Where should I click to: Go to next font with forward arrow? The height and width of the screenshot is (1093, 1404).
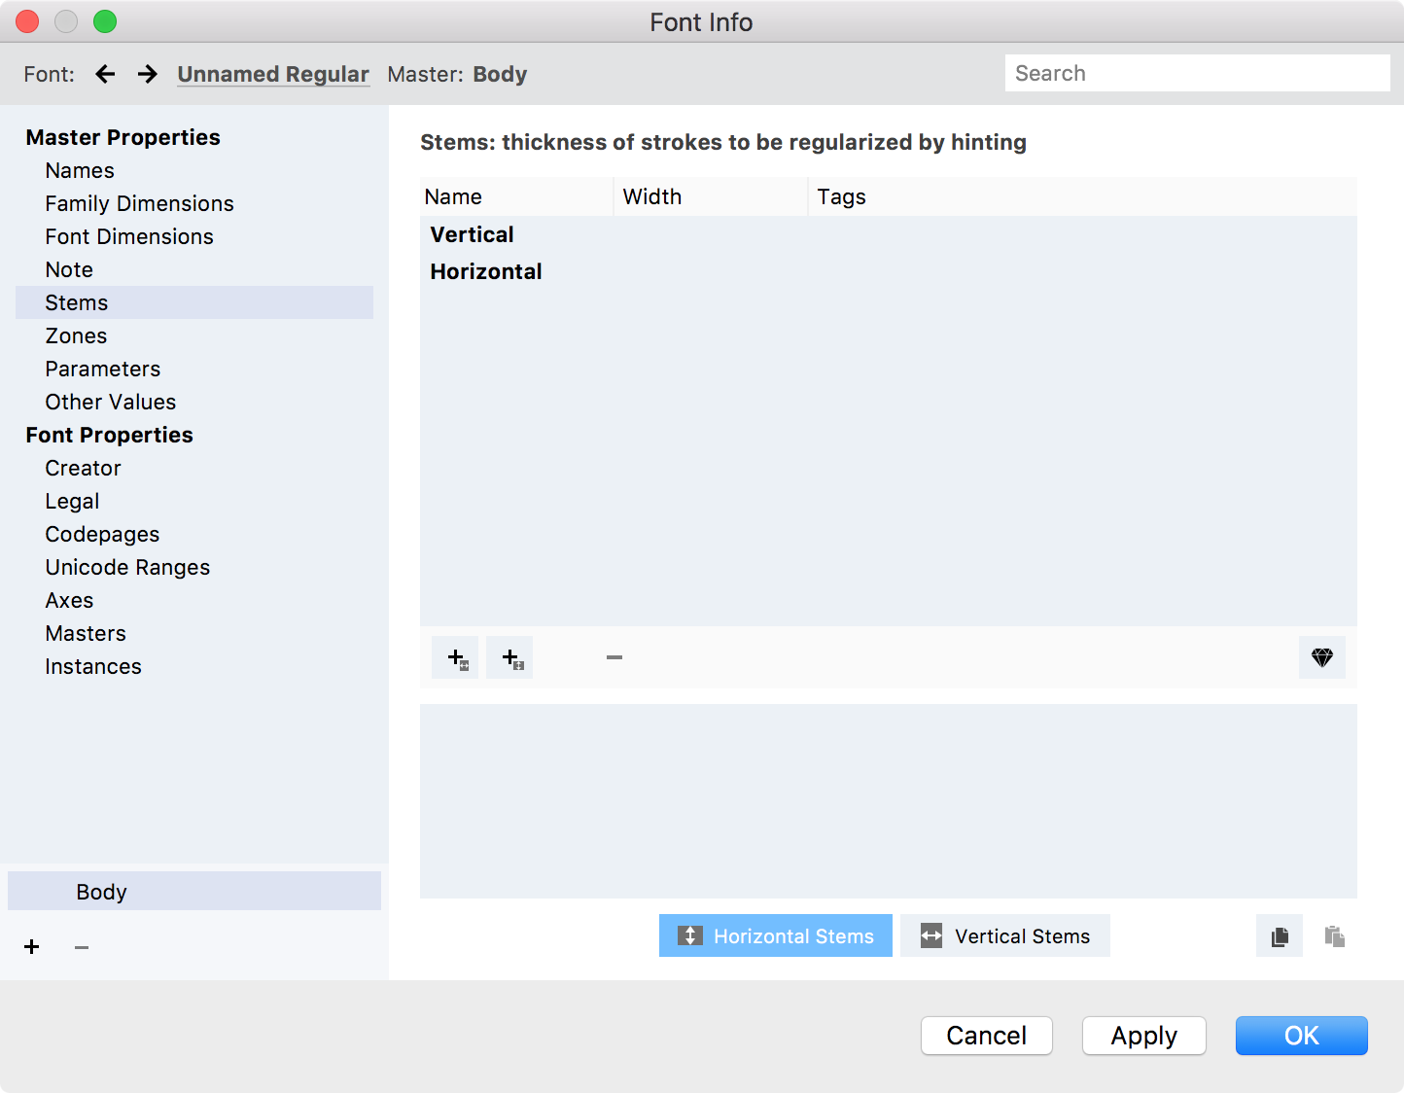pos(147,74)
